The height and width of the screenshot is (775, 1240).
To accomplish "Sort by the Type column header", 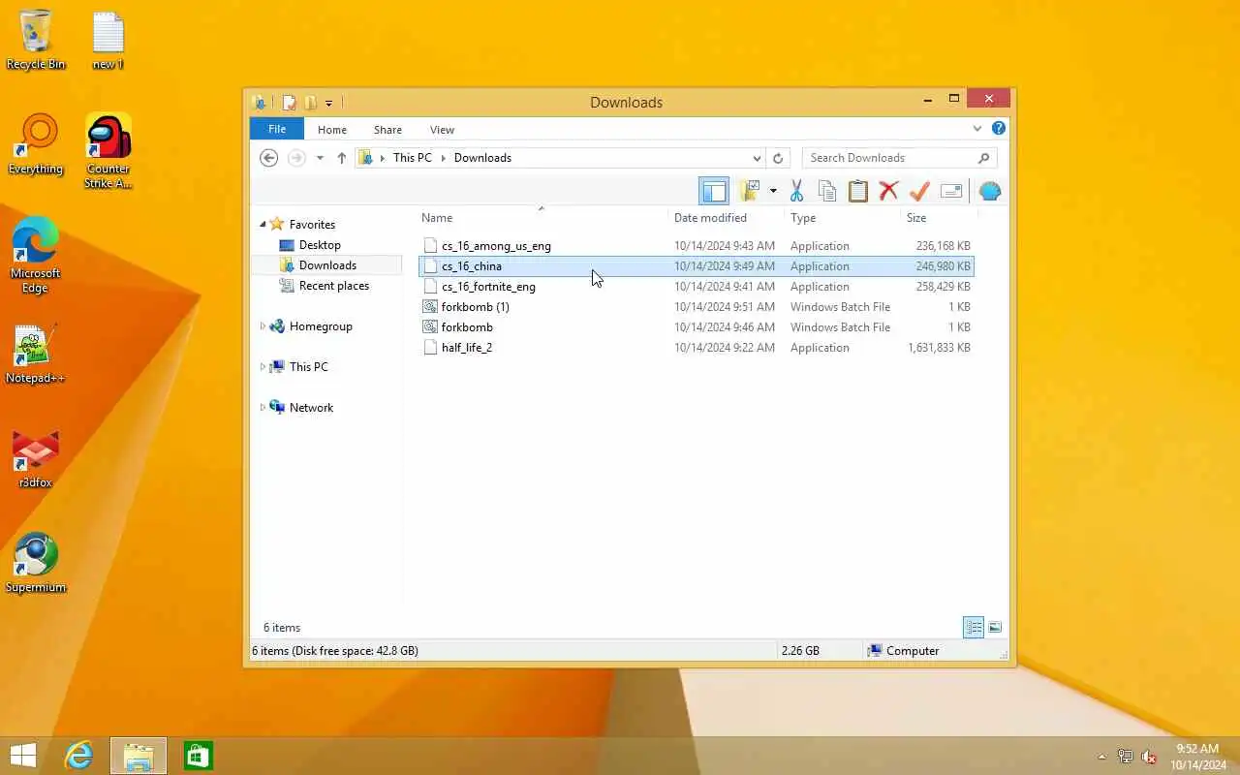I will pyautogui.click(x=803, y=218).
